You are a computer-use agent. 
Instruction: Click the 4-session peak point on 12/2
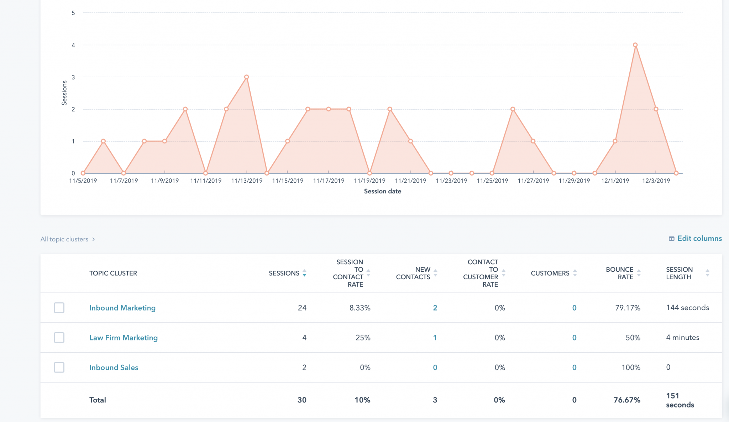(x=635, y=45)
